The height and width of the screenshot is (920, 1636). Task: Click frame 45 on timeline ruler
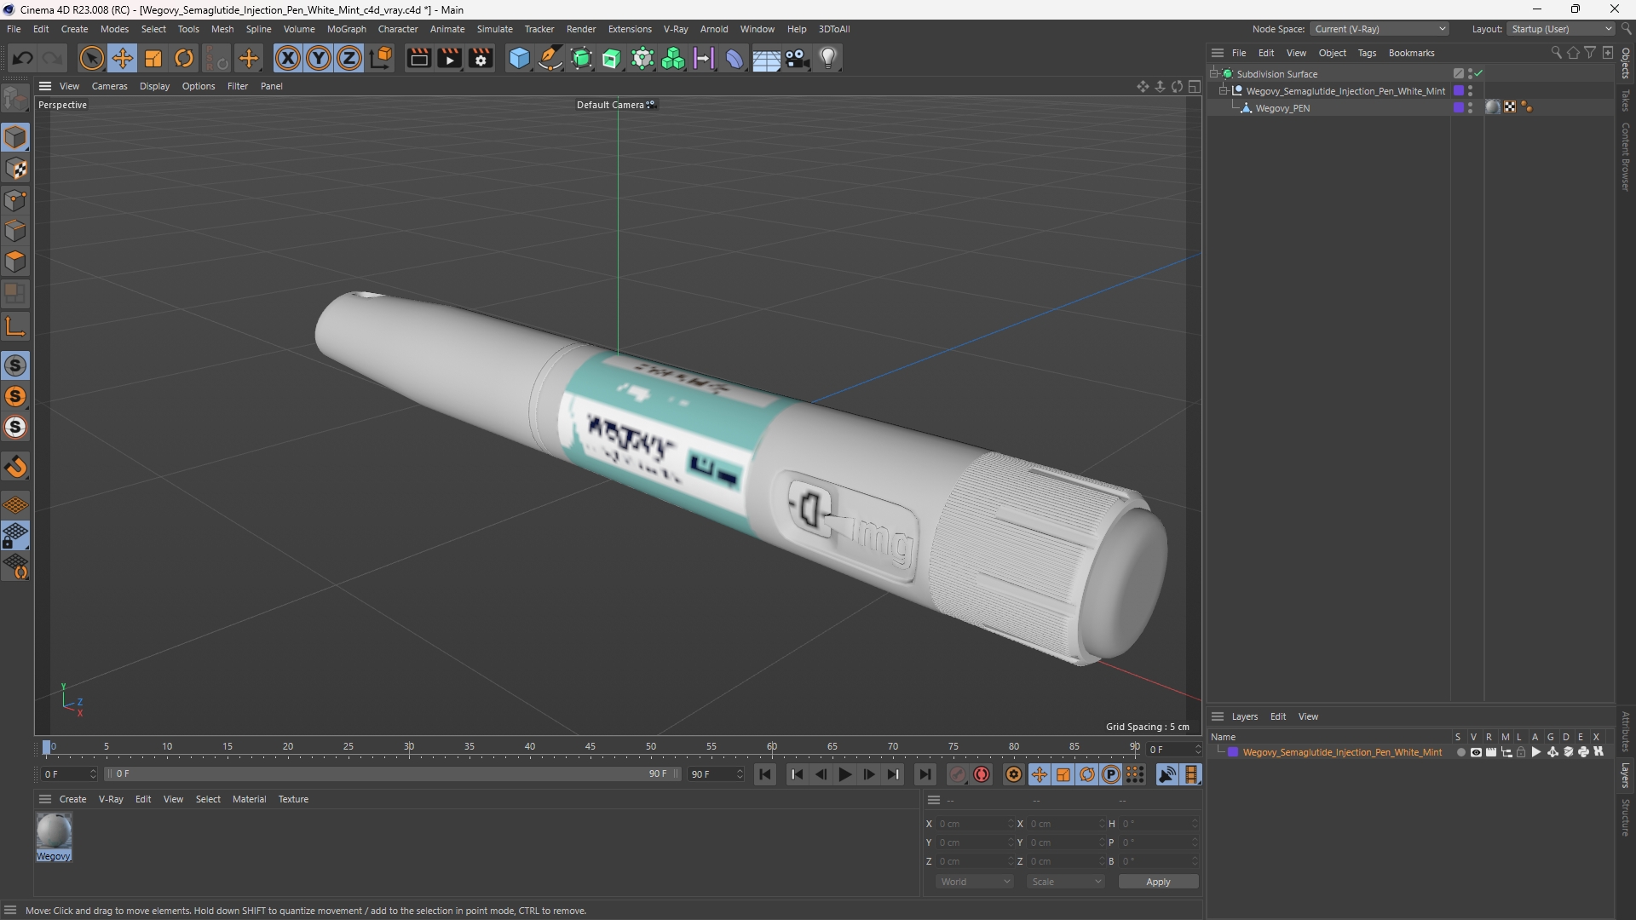click(x=590, y=747)
